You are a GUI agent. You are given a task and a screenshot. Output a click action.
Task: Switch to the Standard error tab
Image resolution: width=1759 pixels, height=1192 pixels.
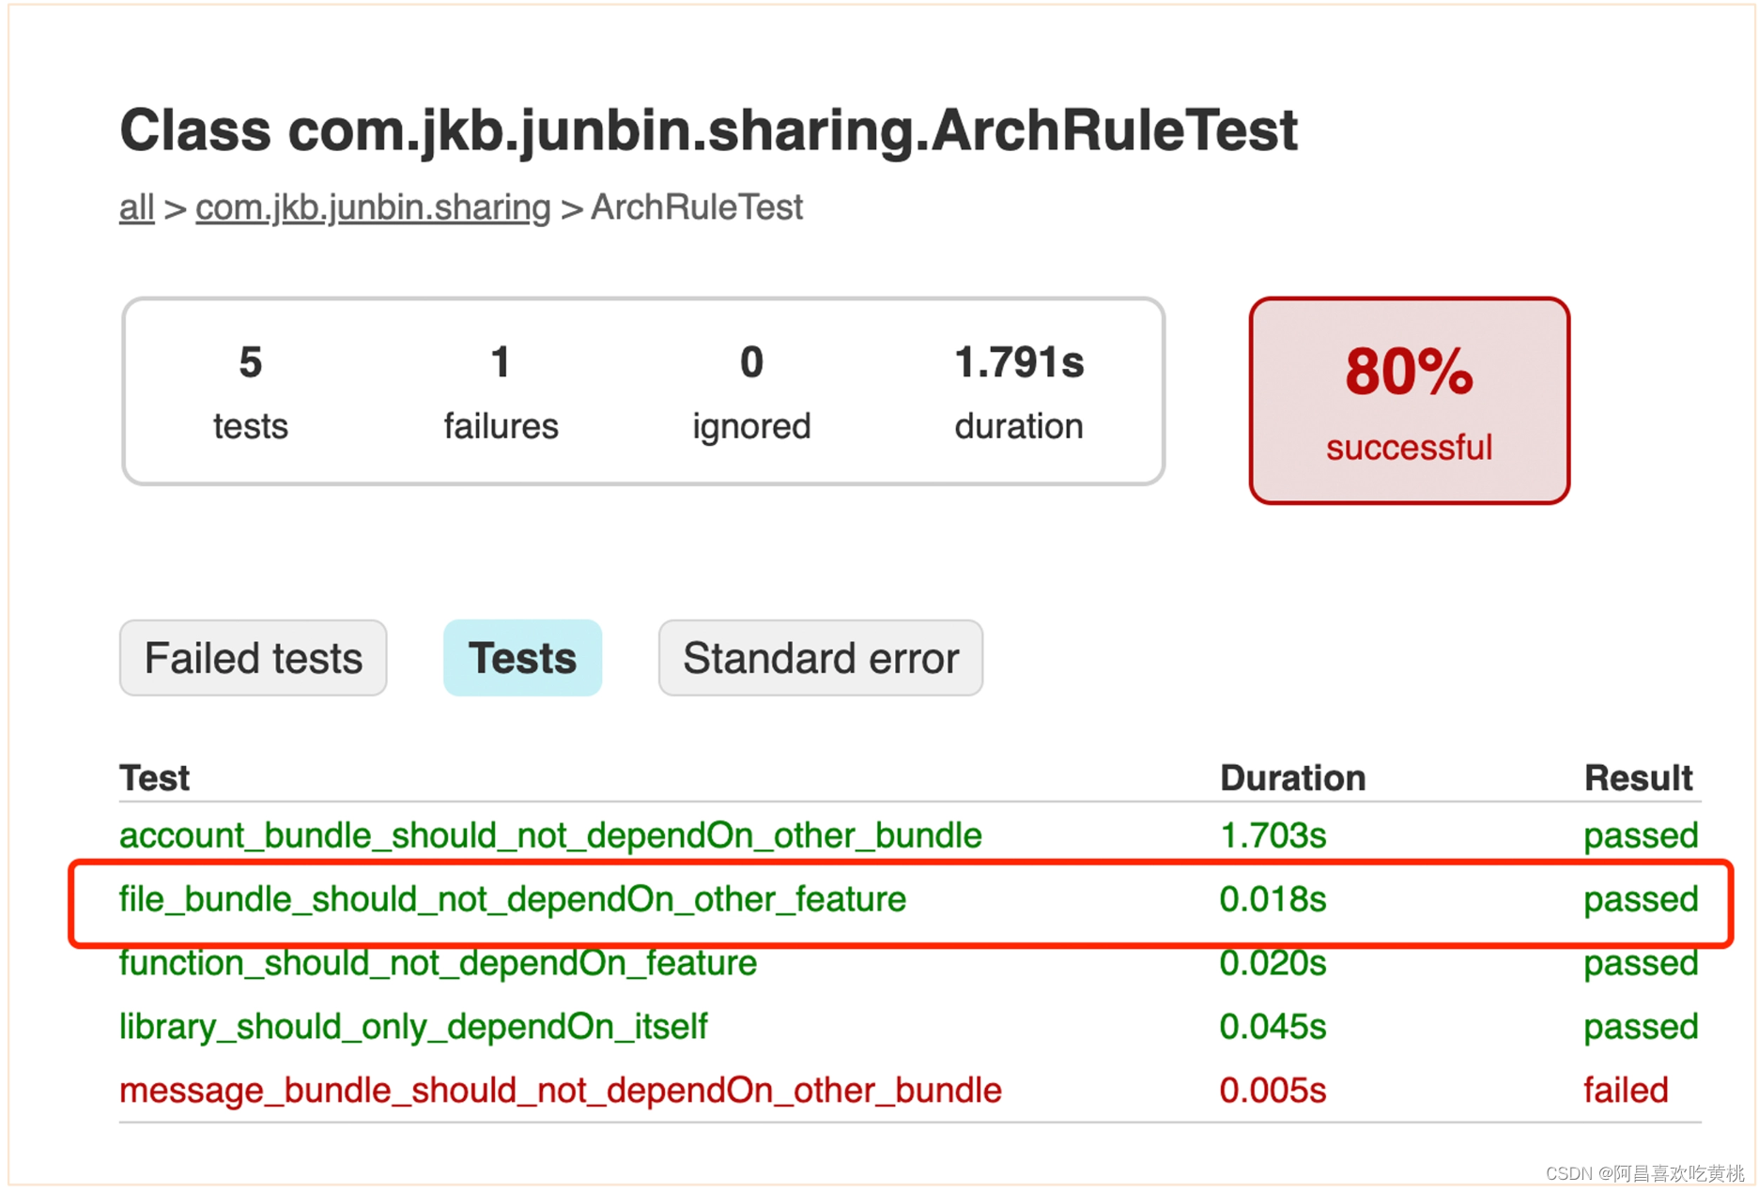(x=821, y=658)
